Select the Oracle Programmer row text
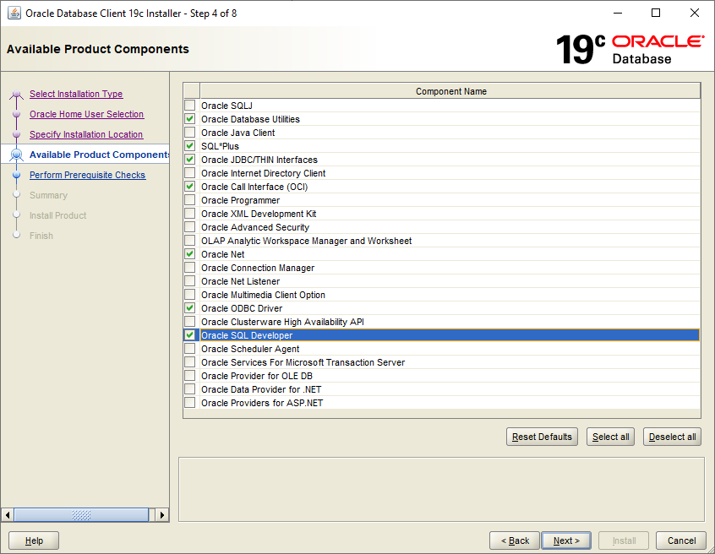The image size is (715, 554). coord(240,200)
